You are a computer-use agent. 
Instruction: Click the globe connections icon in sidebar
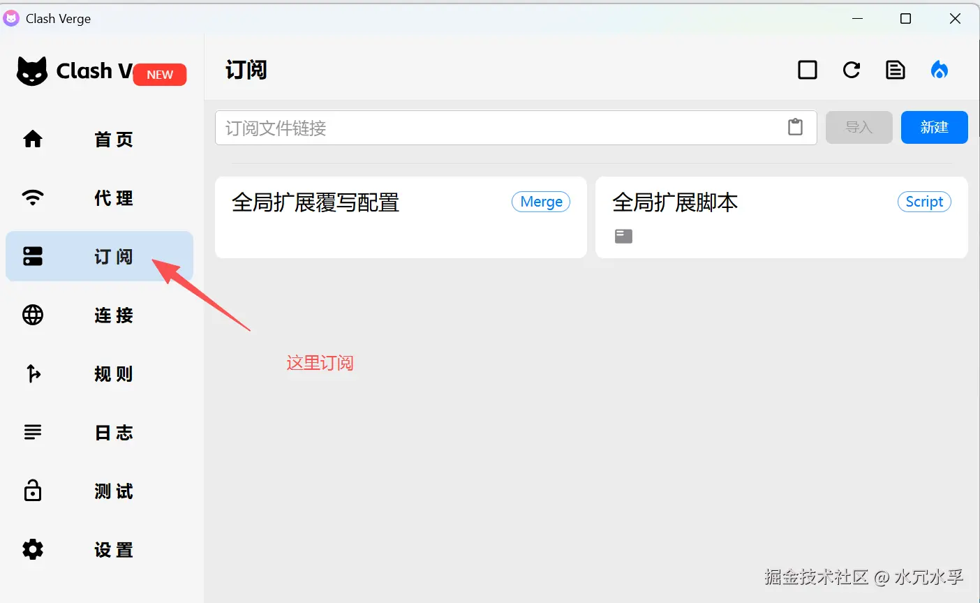[x=33, y=315]
